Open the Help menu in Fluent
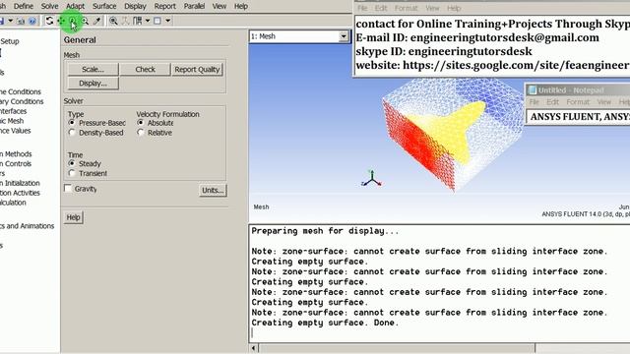The height and width of the screenshot is (354, 630). coord(241,7)
